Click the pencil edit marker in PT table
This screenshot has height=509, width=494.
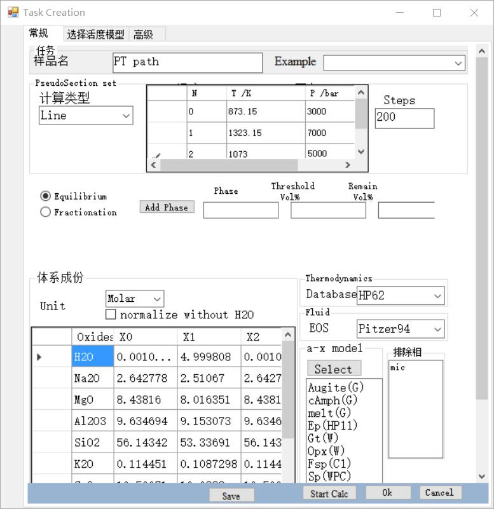pyautogui.click(x=156, y=154)
